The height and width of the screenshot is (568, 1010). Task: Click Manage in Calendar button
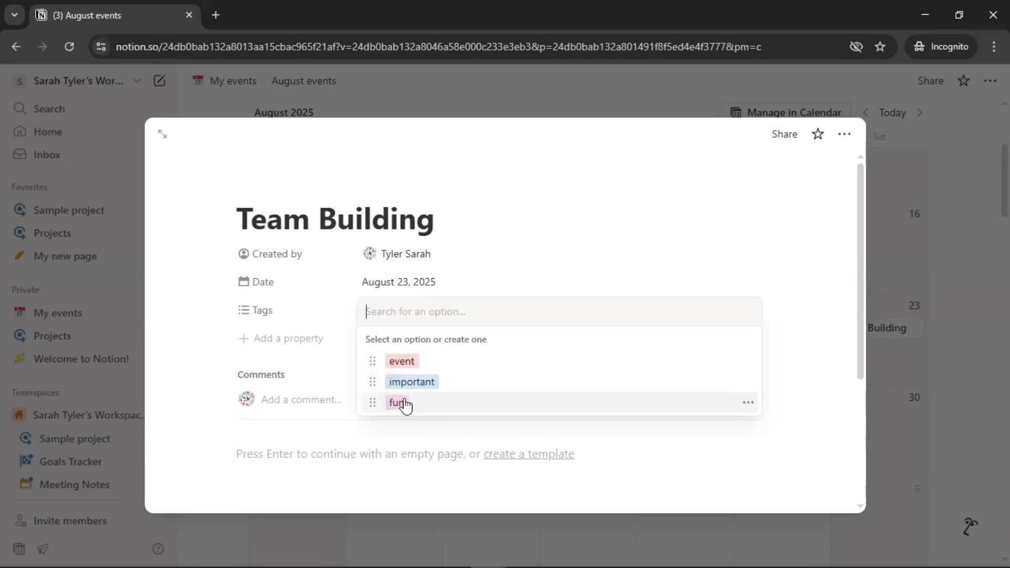tap(786, 113)
